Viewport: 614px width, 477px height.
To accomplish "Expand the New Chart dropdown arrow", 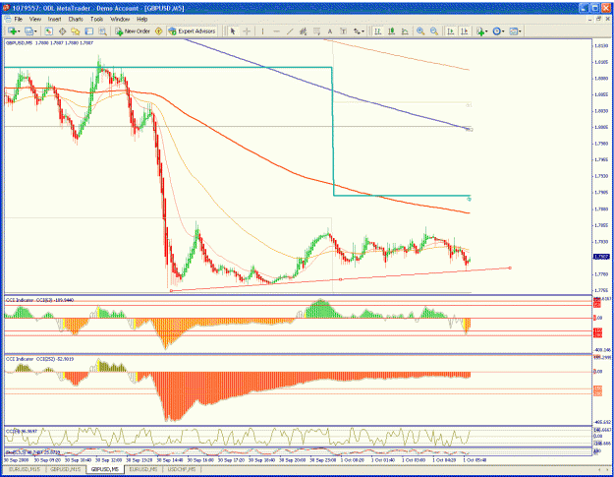I will pyautogui.click(x=19, y=31).
